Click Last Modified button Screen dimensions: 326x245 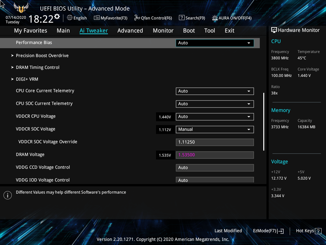coord(228,231)
